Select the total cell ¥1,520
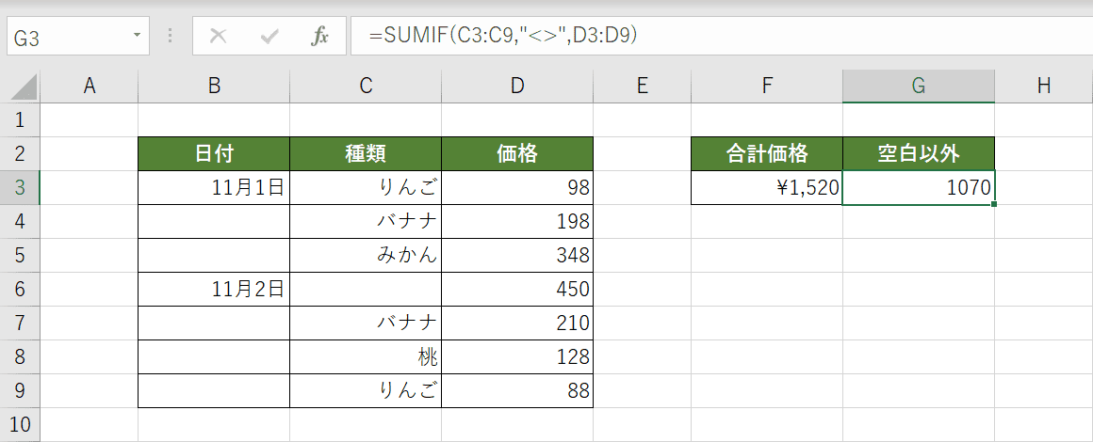The image size is (1093, 442). 767,188
